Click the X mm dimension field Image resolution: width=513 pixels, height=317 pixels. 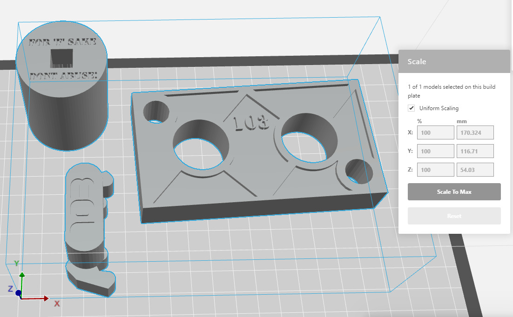pos(475,132)
